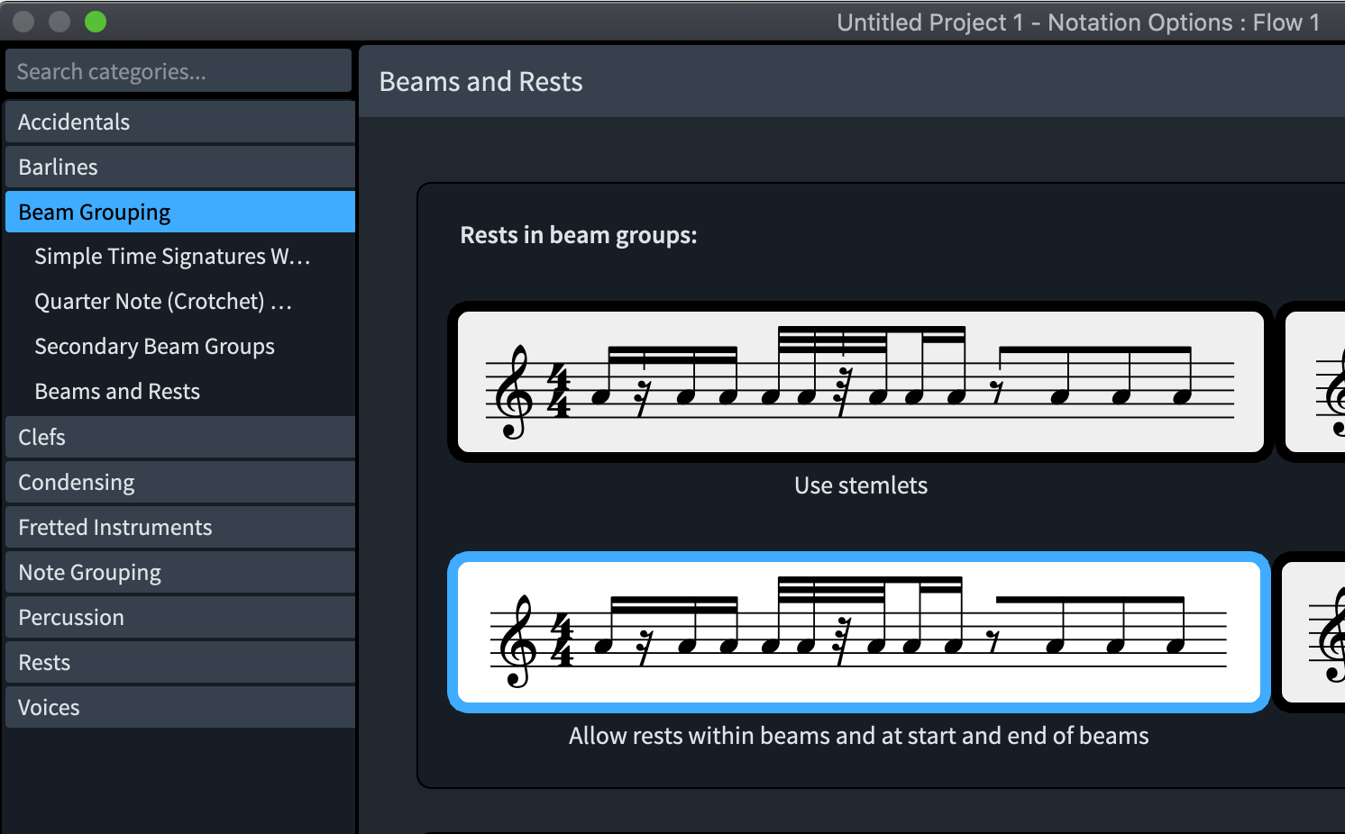Select the Barlines category
The width and height of the screenshot is (1345, 834).
tap(179, 167)
